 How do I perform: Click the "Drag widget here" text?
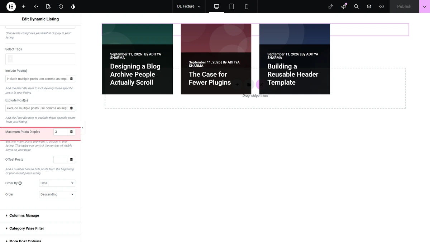(x=255, y=96)
